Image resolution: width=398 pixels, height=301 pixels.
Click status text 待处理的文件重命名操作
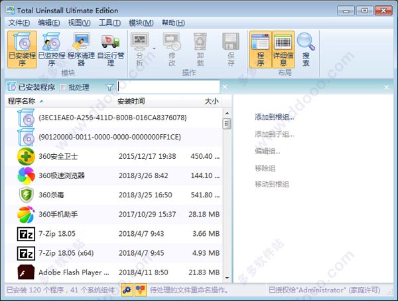[x=189, y=290]
